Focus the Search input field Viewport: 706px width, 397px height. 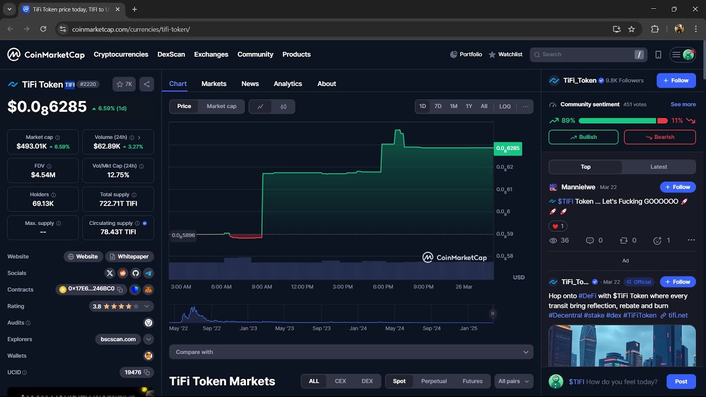(x=588, y=55)
